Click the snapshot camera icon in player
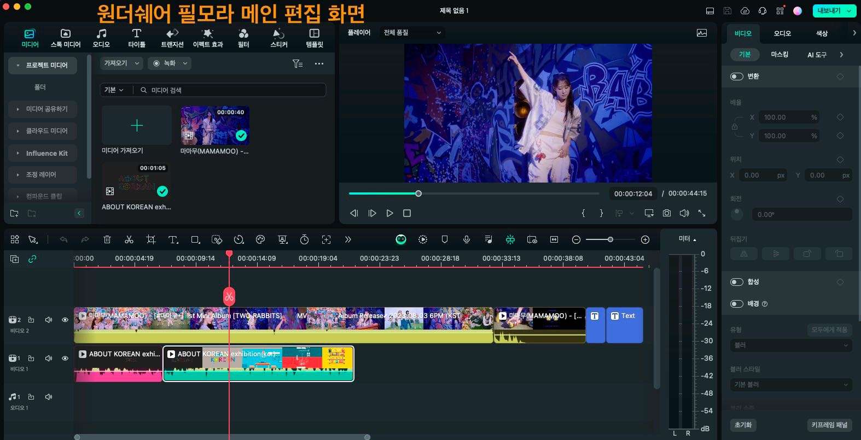 (x=667, y=213)
